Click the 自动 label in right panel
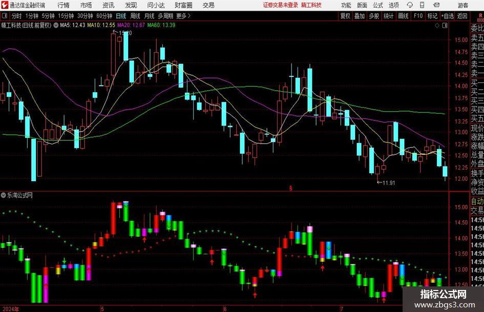 [x=477, y=201]
